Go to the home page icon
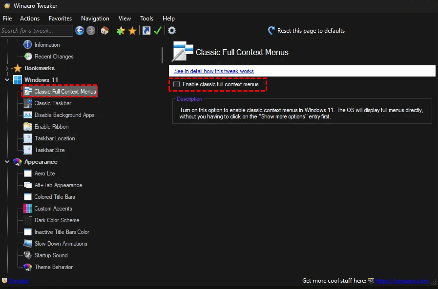Image resolution: width=438 pixels, height=289 pixels. (105, 30)
